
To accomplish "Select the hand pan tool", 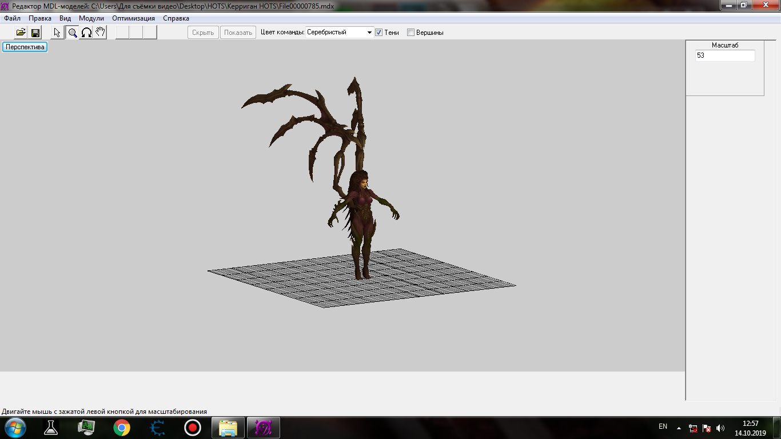I will pos(100,33).
